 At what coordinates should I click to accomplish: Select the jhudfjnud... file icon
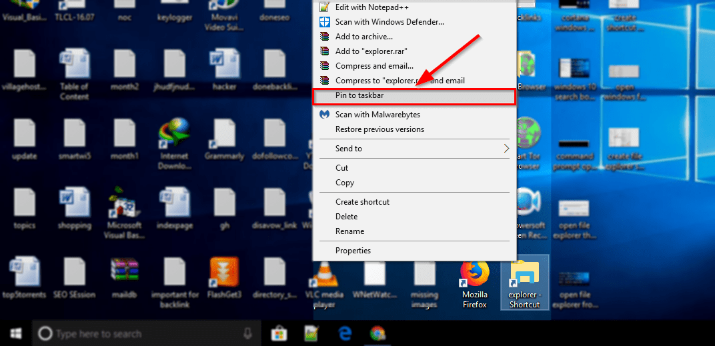(x=174, y=71)
